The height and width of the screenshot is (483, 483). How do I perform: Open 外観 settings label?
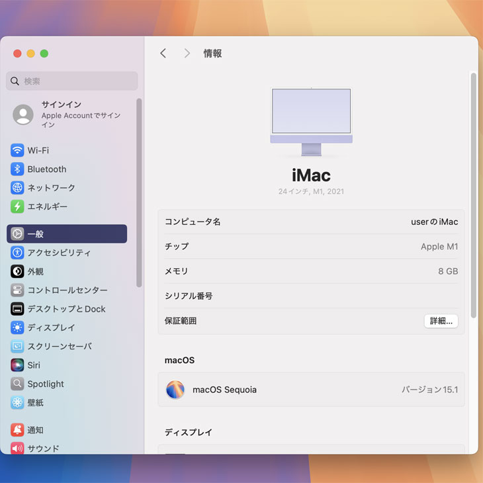click(36, 271)
